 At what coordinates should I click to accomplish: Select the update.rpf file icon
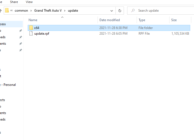31,33
